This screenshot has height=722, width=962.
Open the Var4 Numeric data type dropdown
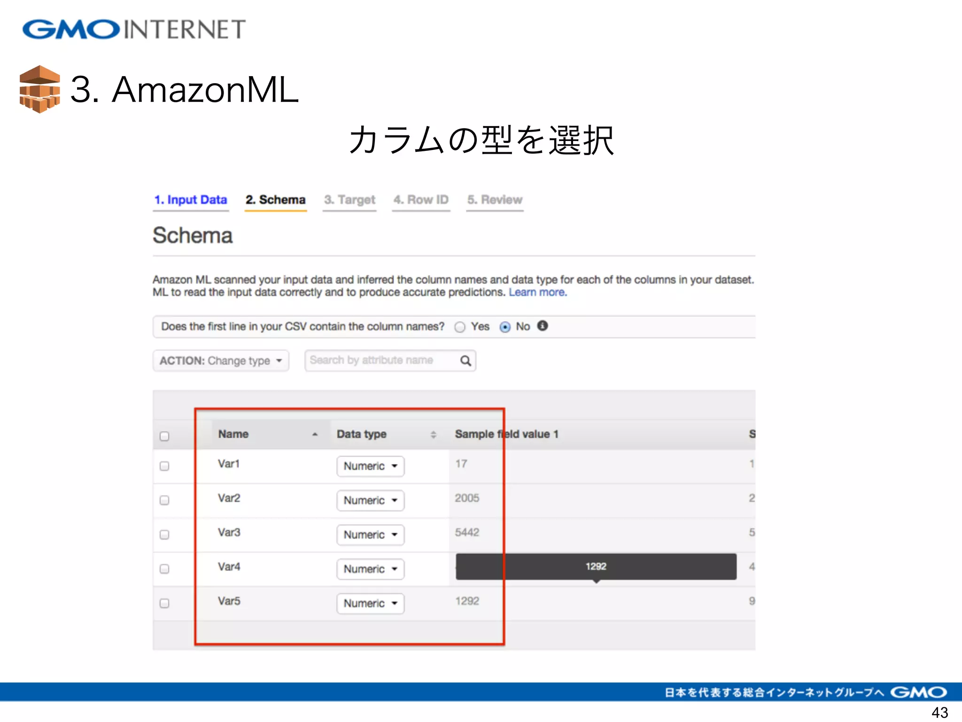[370, 569]
